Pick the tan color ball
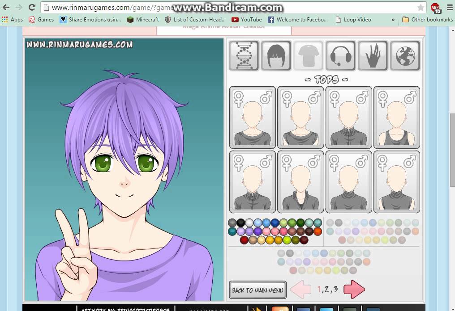 [253, 240]
